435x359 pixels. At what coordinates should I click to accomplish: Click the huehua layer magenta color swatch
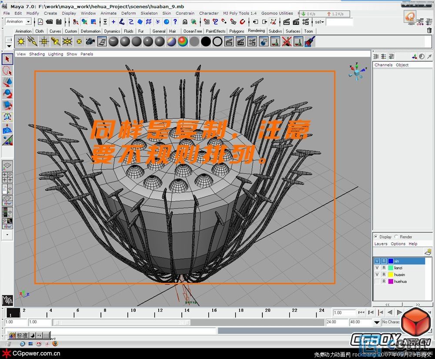[391, 281]
